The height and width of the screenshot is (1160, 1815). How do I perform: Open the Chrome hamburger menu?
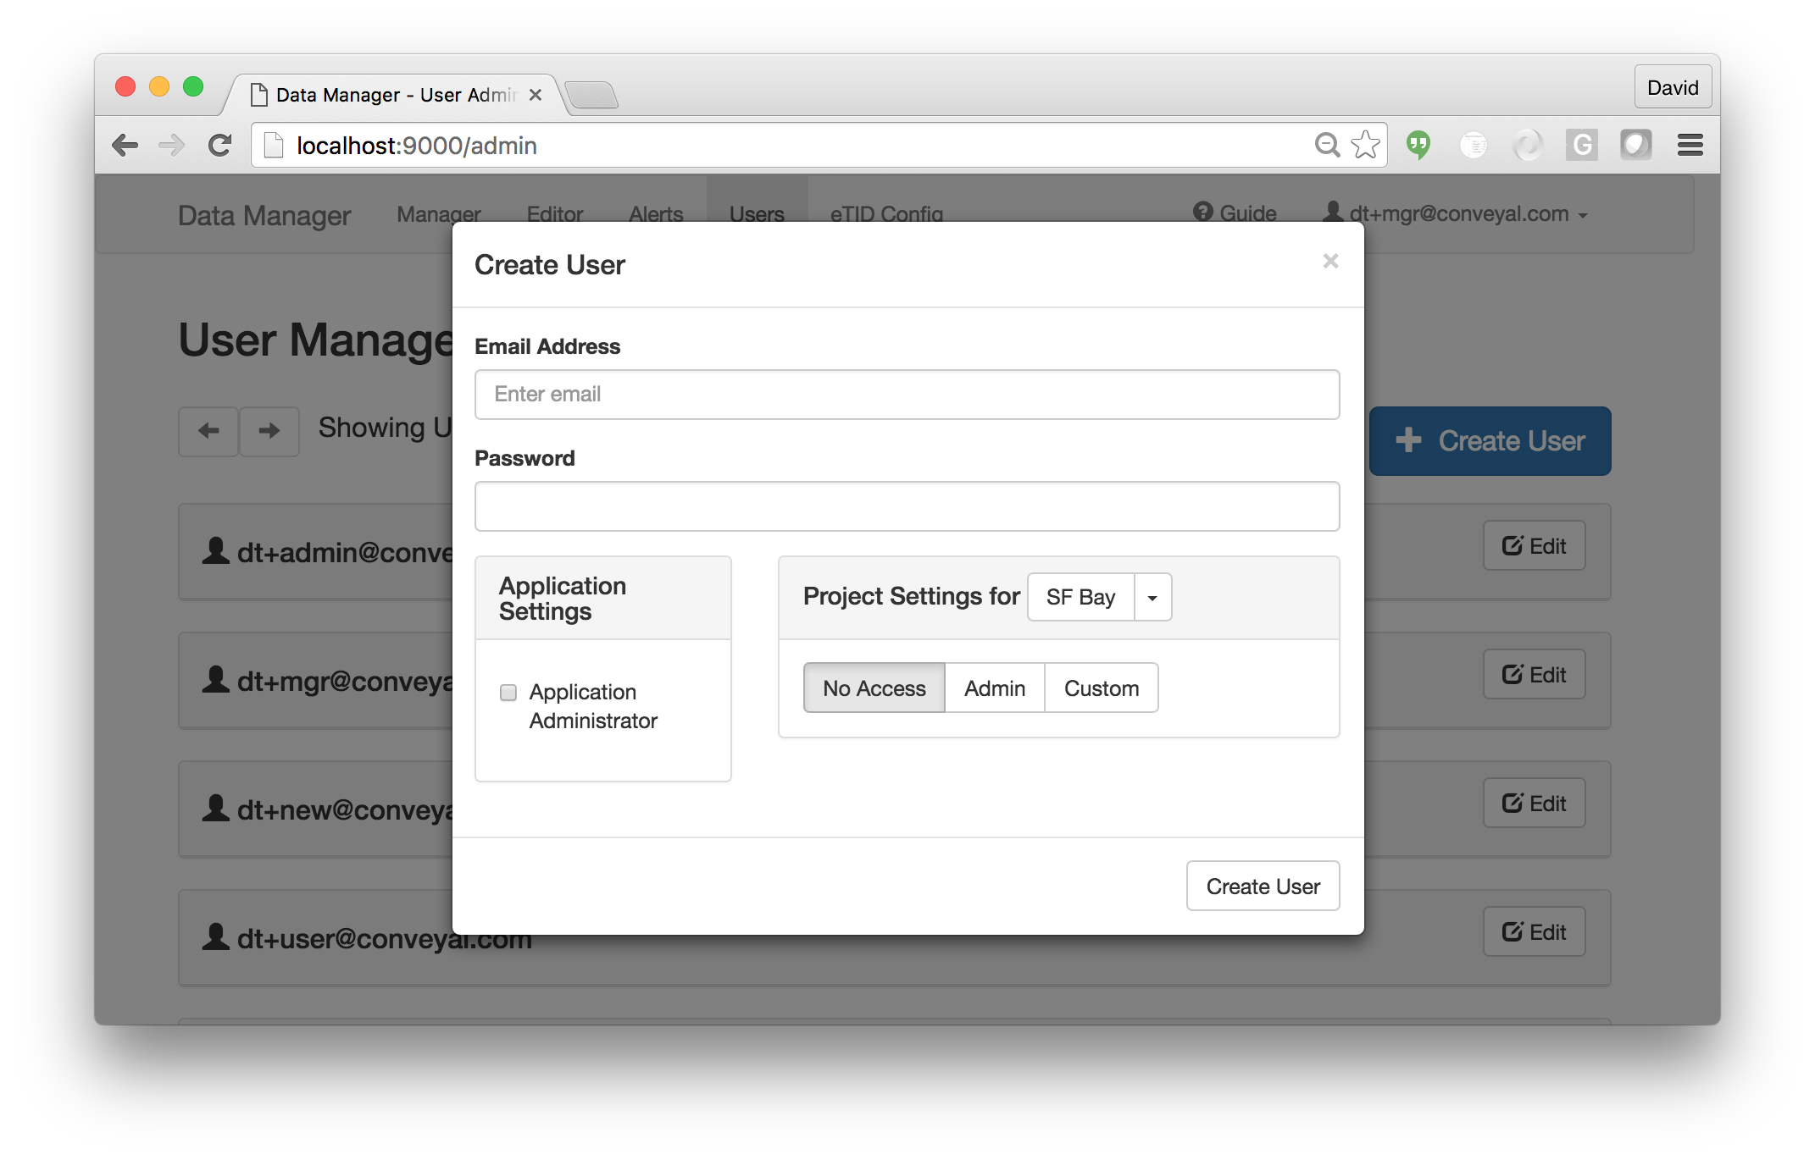(x=1690, y=146)
